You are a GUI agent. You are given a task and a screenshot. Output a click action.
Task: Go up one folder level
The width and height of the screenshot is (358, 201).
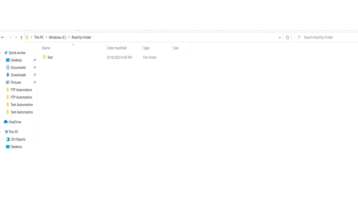click(x=21, y=37)
